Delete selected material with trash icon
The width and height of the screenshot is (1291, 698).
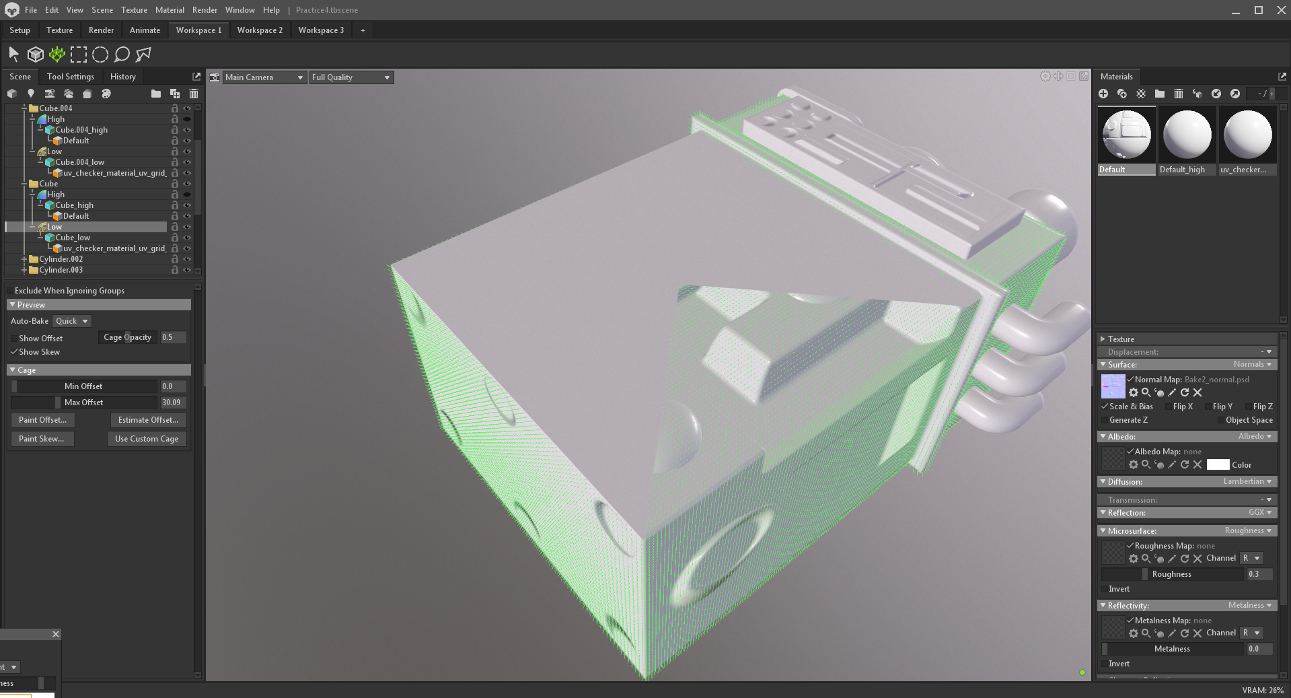(1179, 94)
